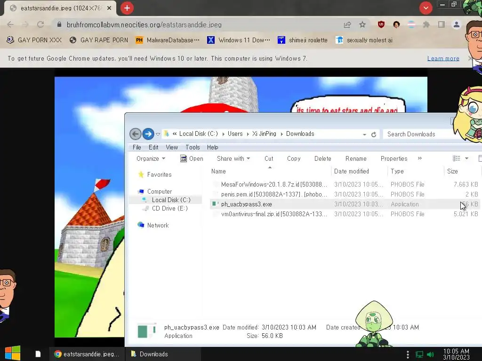Click Learn more in Chrome update notice
The height and width of the screenshot is (361, 482).
coord(443,58)
